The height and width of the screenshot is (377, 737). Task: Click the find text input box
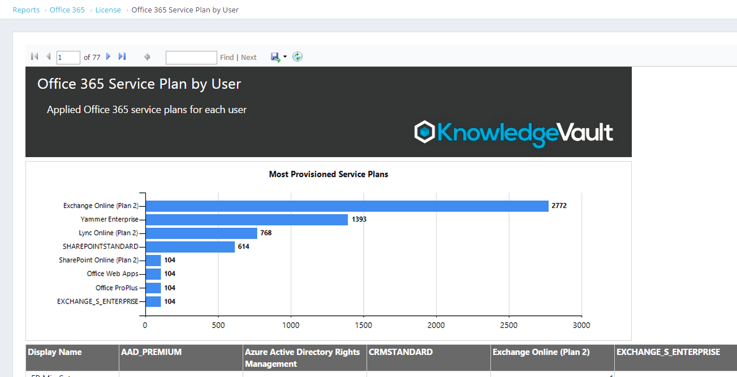pyautogui.click(x=191, y=57)
